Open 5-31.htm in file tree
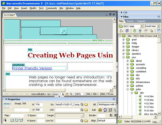The image size is (162, 125). pyautogui.click(x=149, y=111)
